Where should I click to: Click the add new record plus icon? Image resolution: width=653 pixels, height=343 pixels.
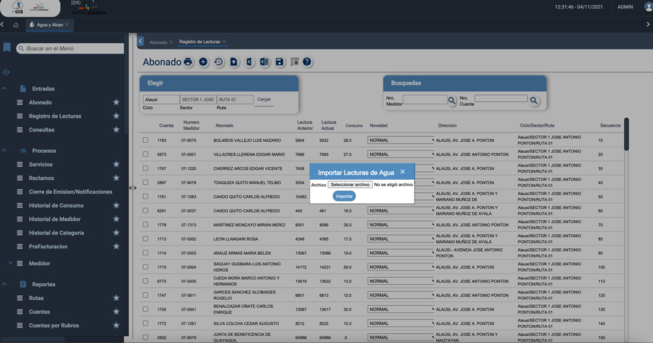[x=203, y=62]
